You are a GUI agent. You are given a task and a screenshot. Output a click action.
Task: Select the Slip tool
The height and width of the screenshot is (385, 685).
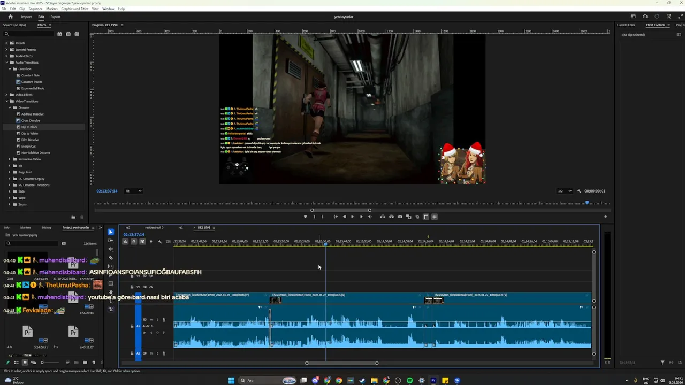(x=111, y=266)
